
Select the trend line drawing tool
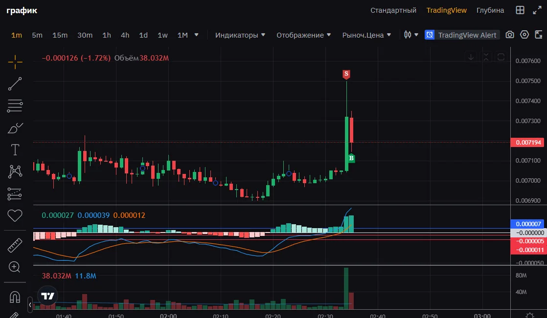pyautogui.click(x=15, y=84)
